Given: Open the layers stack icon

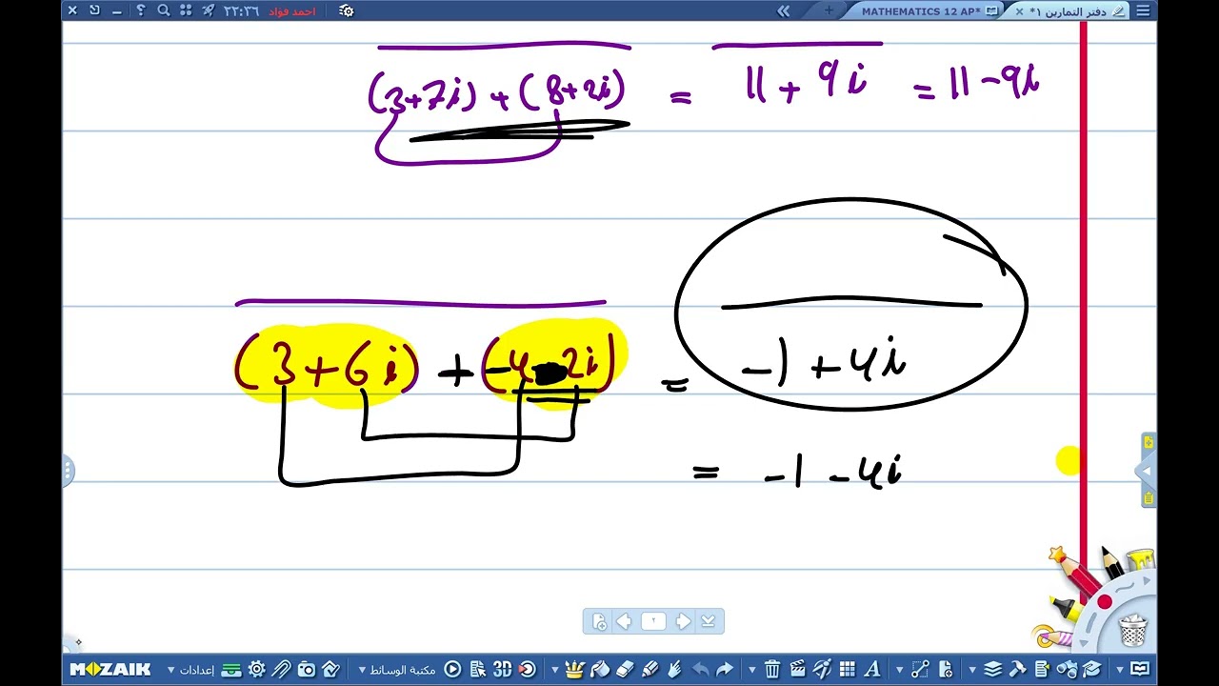Looking at the screenshot, I should pos(993,670).
